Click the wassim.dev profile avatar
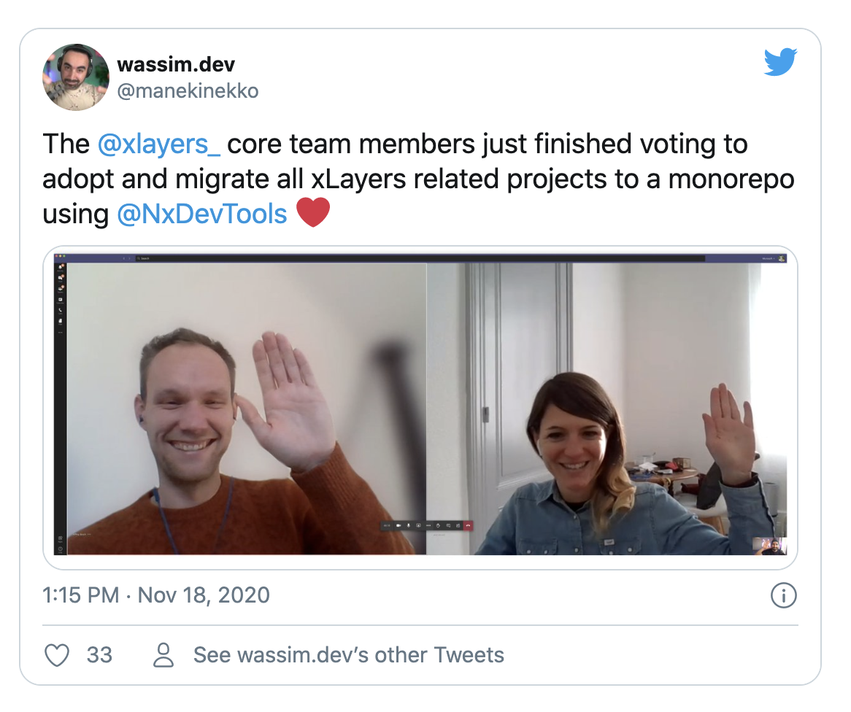The height and width of the screenshot is (712, 851). (75, 77)
